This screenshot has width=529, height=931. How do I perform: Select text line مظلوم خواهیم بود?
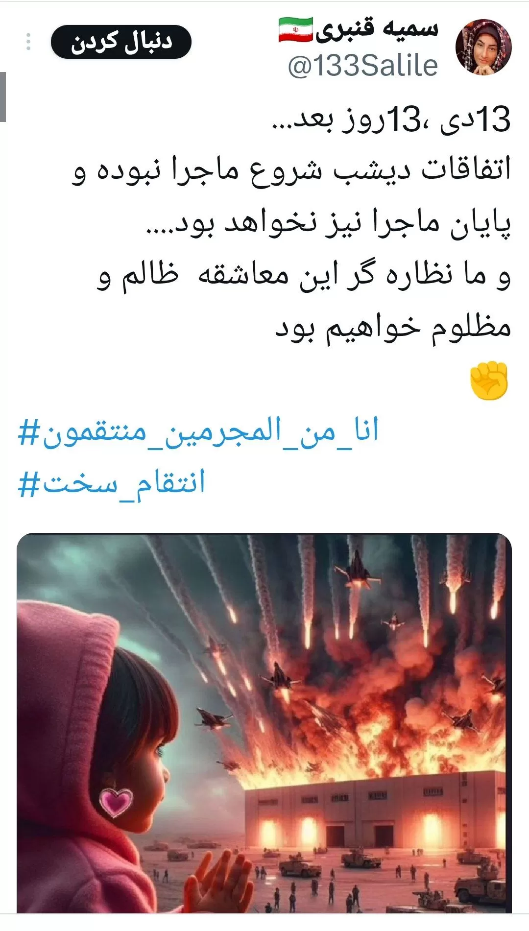click(x=393, y=328)
